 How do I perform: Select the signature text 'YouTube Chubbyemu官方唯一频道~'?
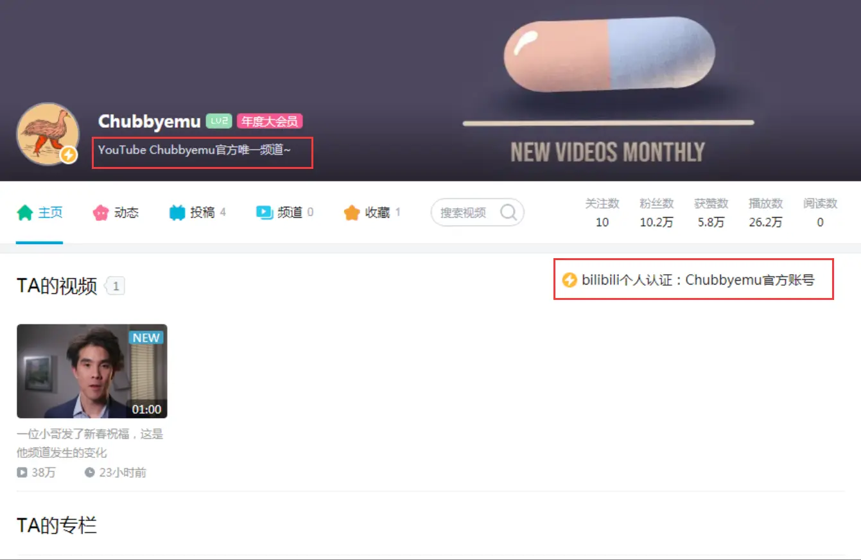tap(195, 150)
